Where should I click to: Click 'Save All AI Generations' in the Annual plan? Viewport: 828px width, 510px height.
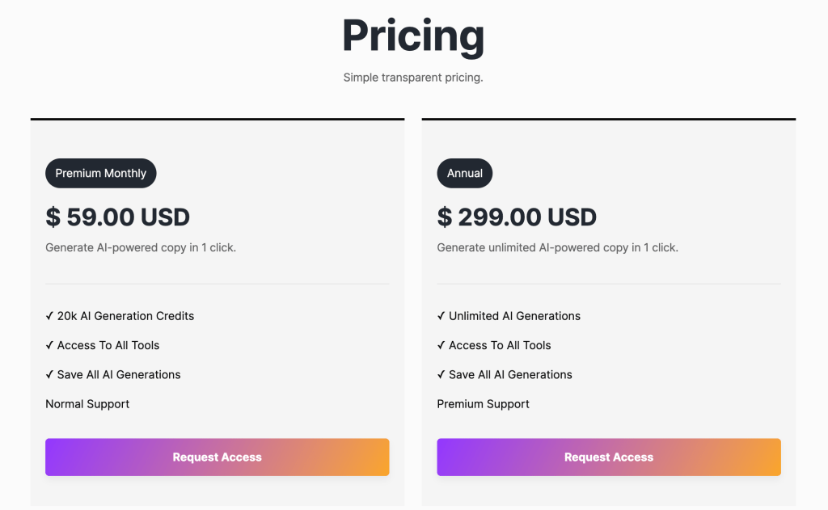[510, 374]
